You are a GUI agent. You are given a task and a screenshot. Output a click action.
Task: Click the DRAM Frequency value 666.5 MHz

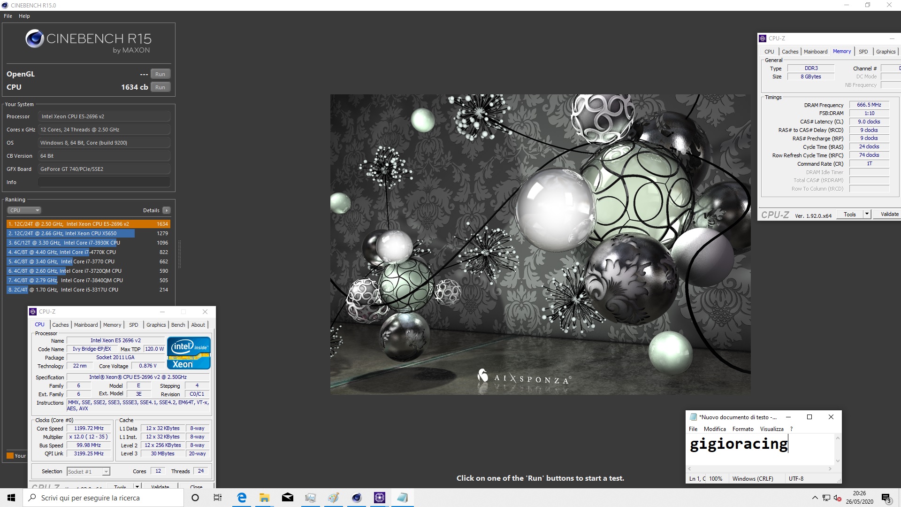pos(869,105)
